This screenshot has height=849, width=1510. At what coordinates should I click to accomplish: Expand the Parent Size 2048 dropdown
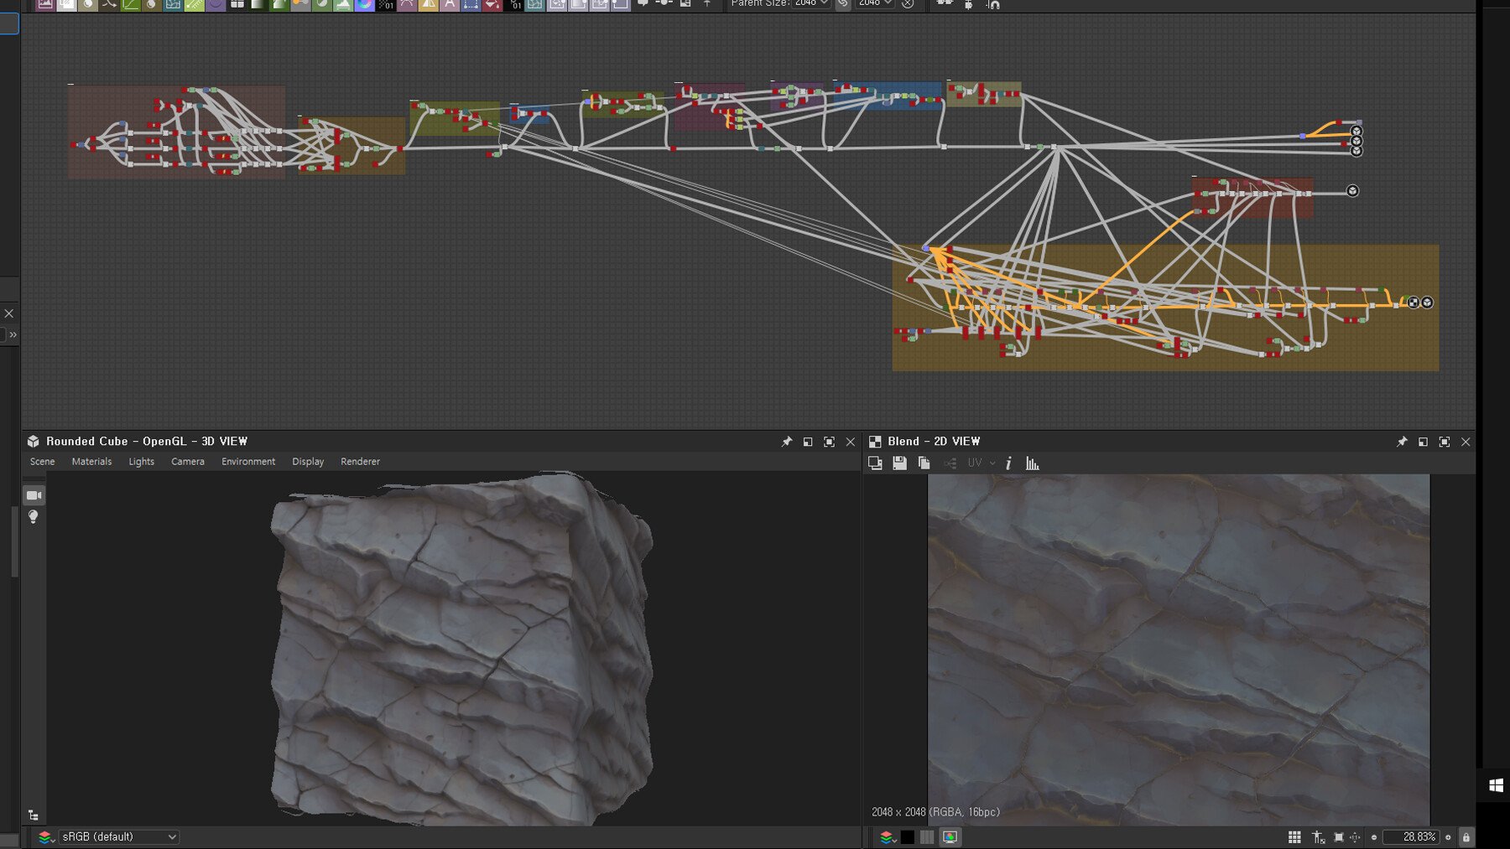(811, 3)
